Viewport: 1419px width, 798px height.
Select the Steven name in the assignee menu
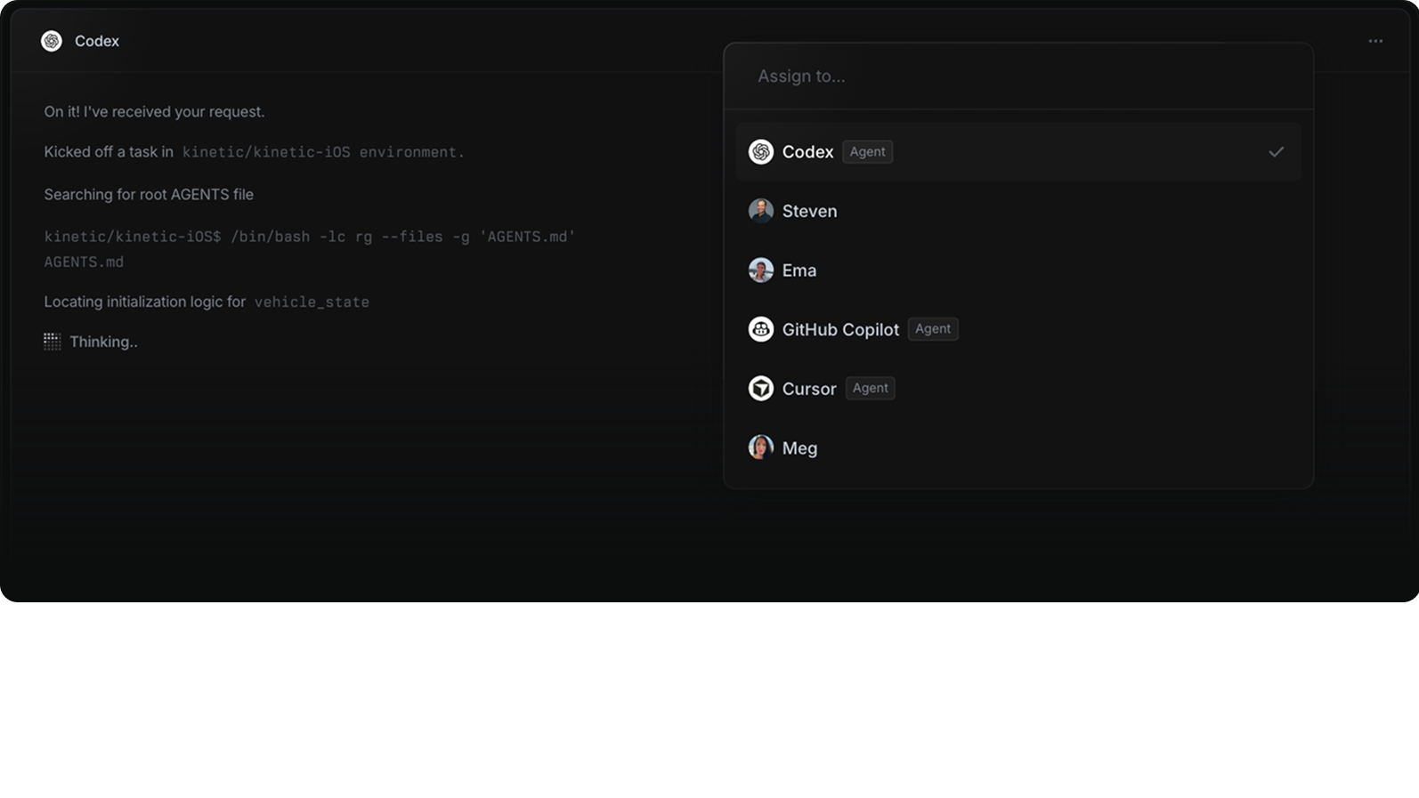(809, 212)
